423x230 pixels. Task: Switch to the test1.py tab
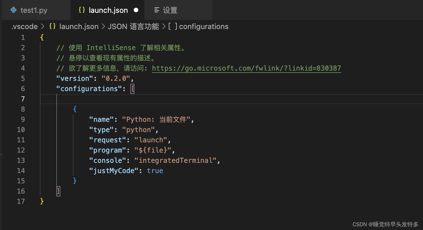[34, 10]
